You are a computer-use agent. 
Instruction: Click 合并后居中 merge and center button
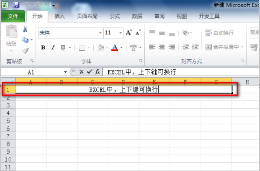(x=222, y=47)
